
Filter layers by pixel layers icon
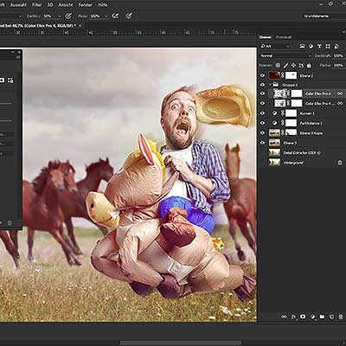click(x=302, y=46)
